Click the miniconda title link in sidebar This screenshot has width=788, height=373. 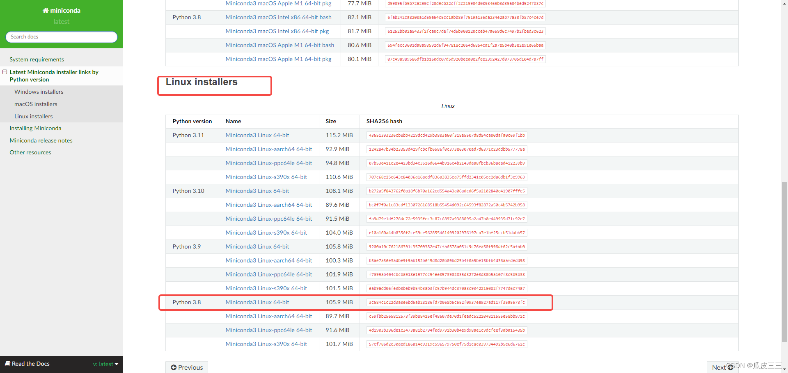pos(62,11)
